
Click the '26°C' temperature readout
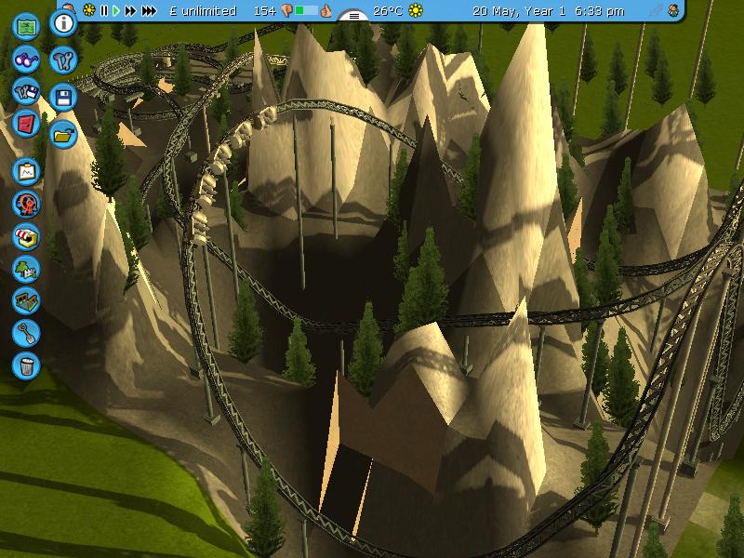pos(388,10)
